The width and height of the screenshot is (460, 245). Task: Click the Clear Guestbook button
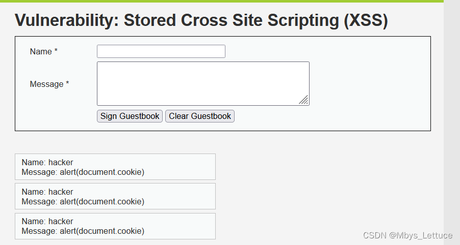point(200,116)
